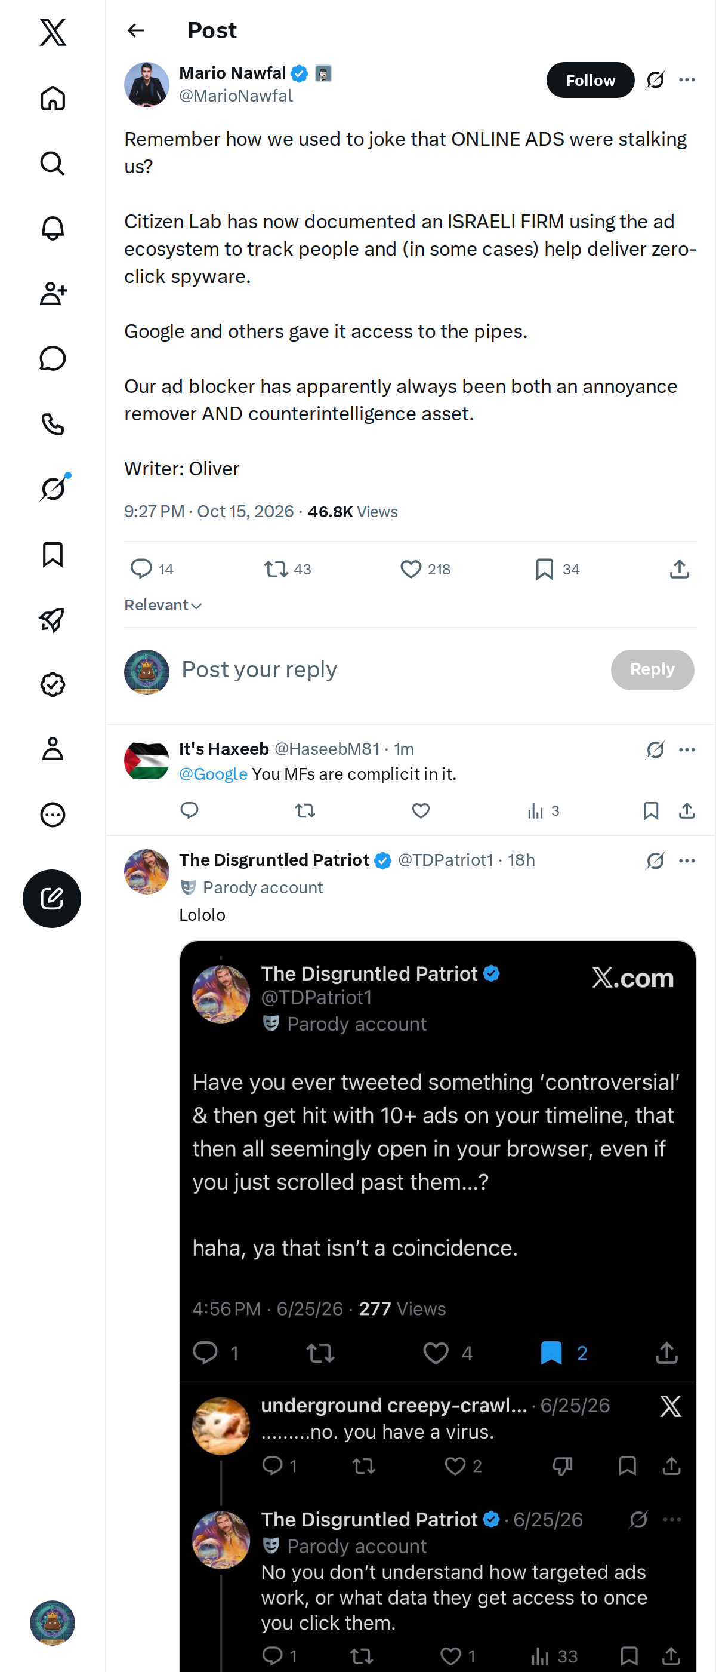This screenshot has width=716, height=1672.
Task: Repost Mario Nawfal's post
Action: (x=288, y=569)
